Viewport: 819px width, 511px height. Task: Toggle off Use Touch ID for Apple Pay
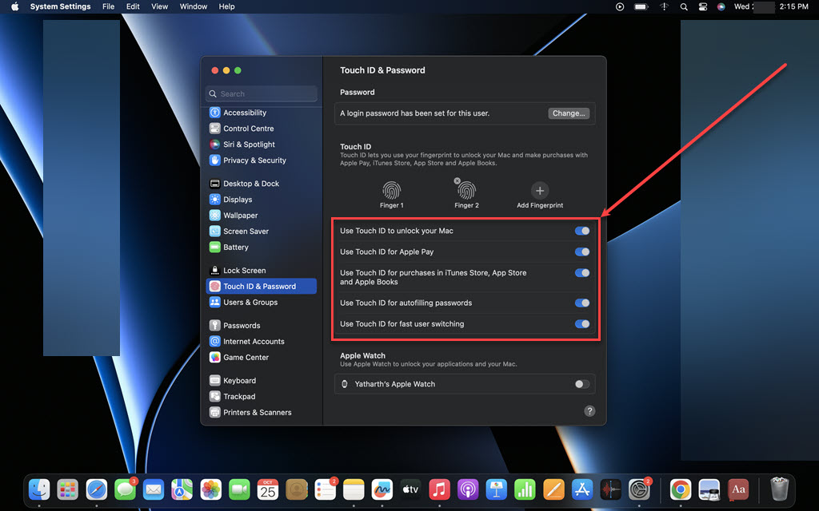click(x=583, y=252)
